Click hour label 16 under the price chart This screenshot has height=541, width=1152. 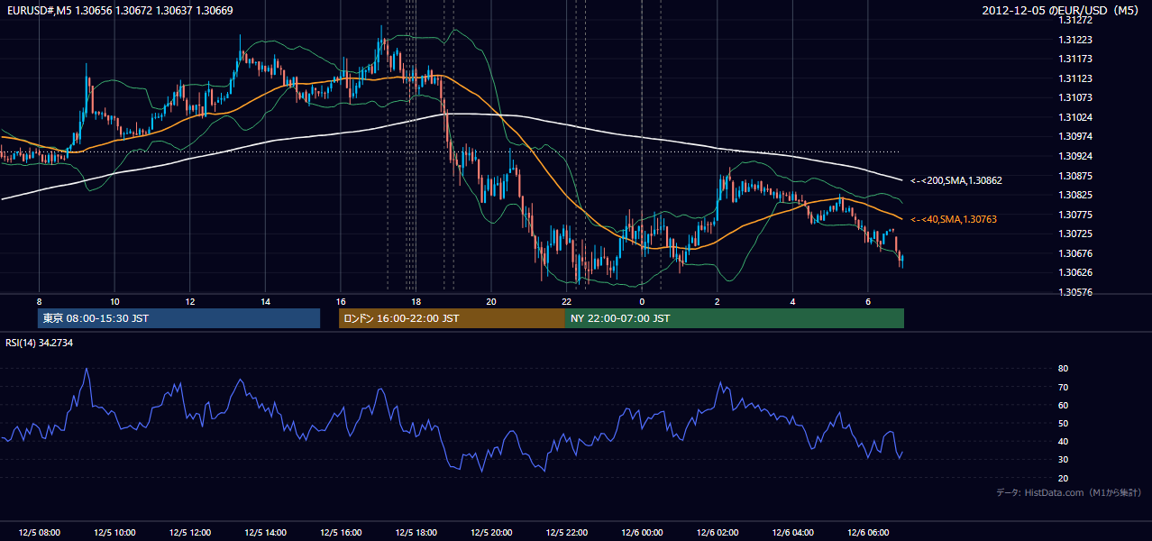coord(340,301)
